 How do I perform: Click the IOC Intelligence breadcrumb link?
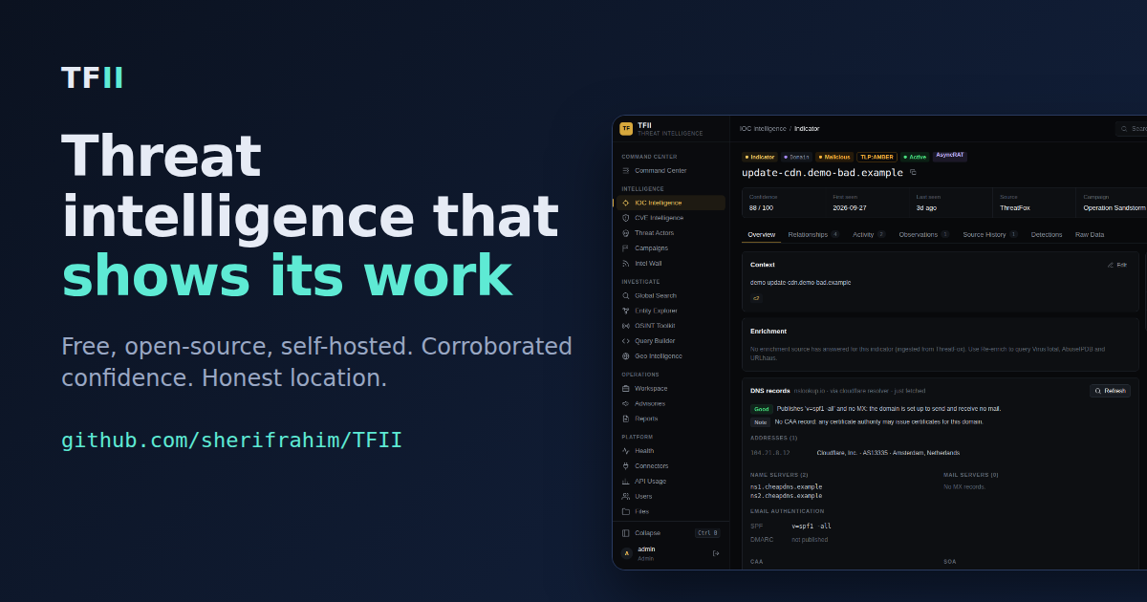(763, 128)
